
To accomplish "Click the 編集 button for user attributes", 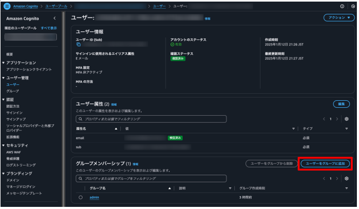I will [x=341, y=104].
